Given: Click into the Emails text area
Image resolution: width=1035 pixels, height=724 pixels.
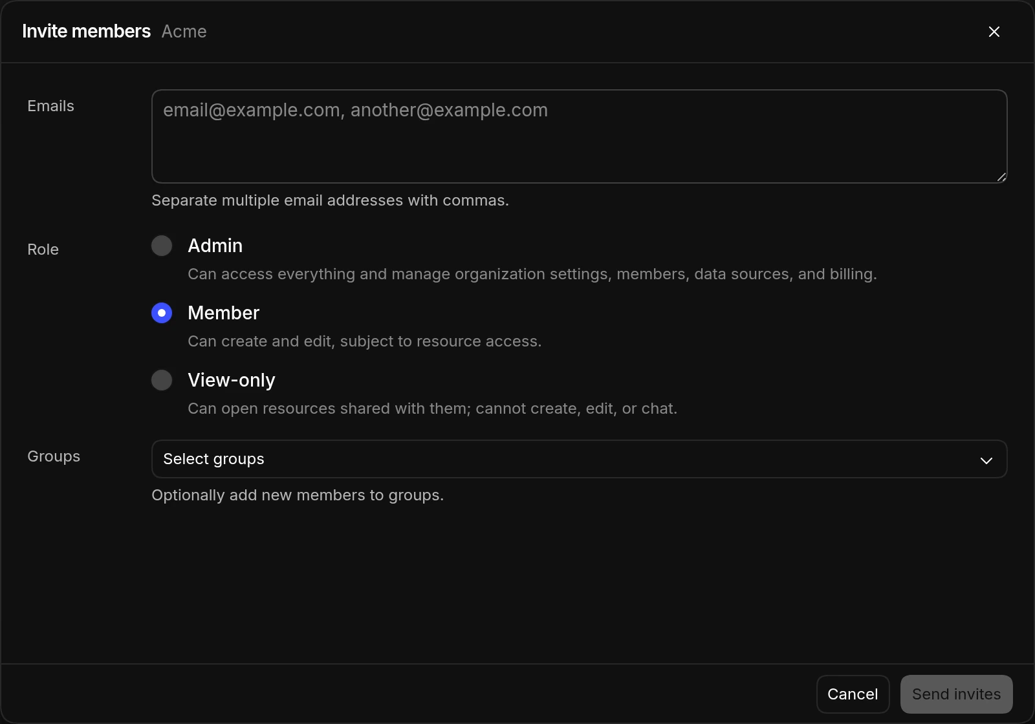Looking at the screenshot, I should (579, 136).
